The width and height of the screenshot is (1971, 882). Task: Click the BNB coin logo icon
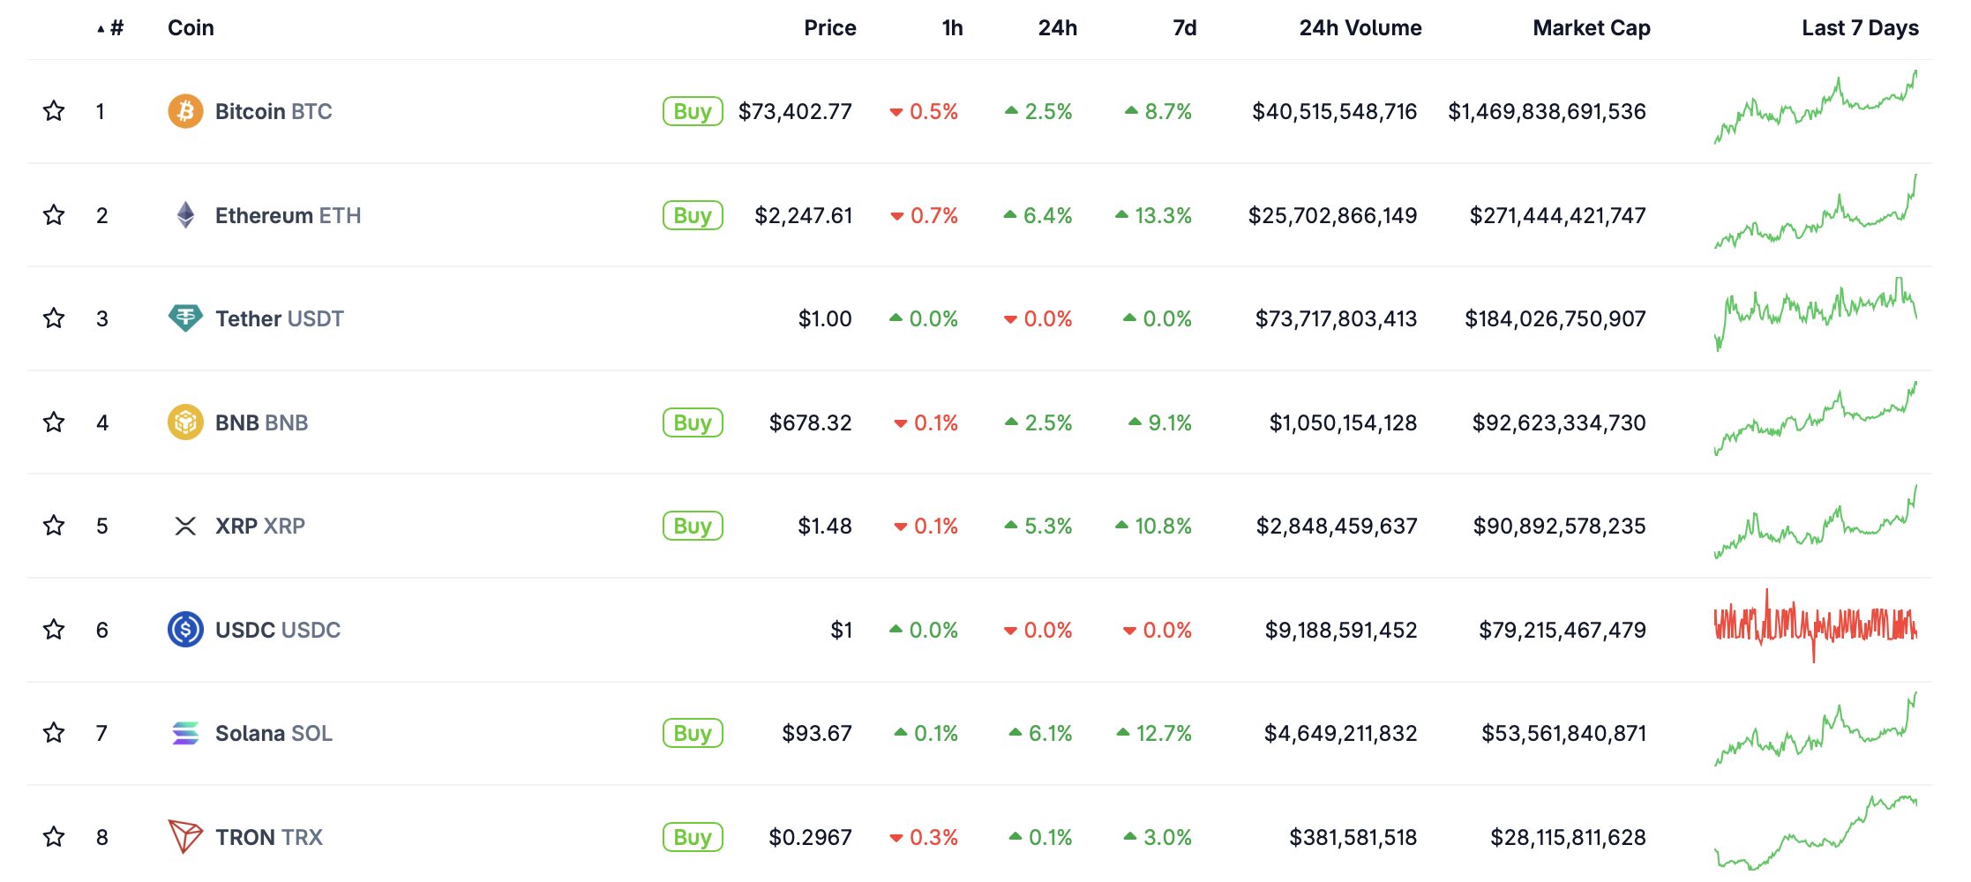click(x=185, y=422)
